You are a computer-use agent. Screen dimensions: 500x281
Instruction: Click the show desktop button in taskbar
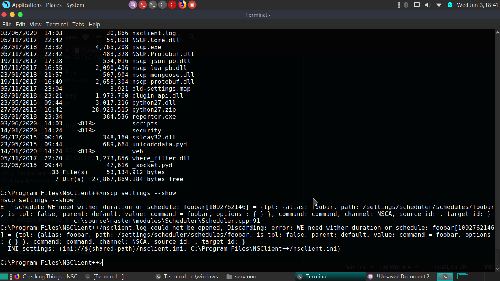(x=4, y=277)
